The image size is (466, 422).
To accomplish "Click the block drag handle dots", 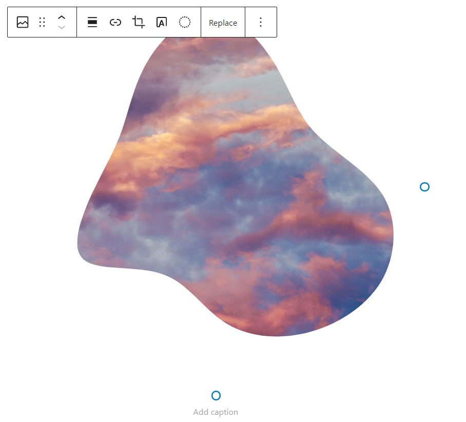I will pyautogui.click(x=42, y=22).
